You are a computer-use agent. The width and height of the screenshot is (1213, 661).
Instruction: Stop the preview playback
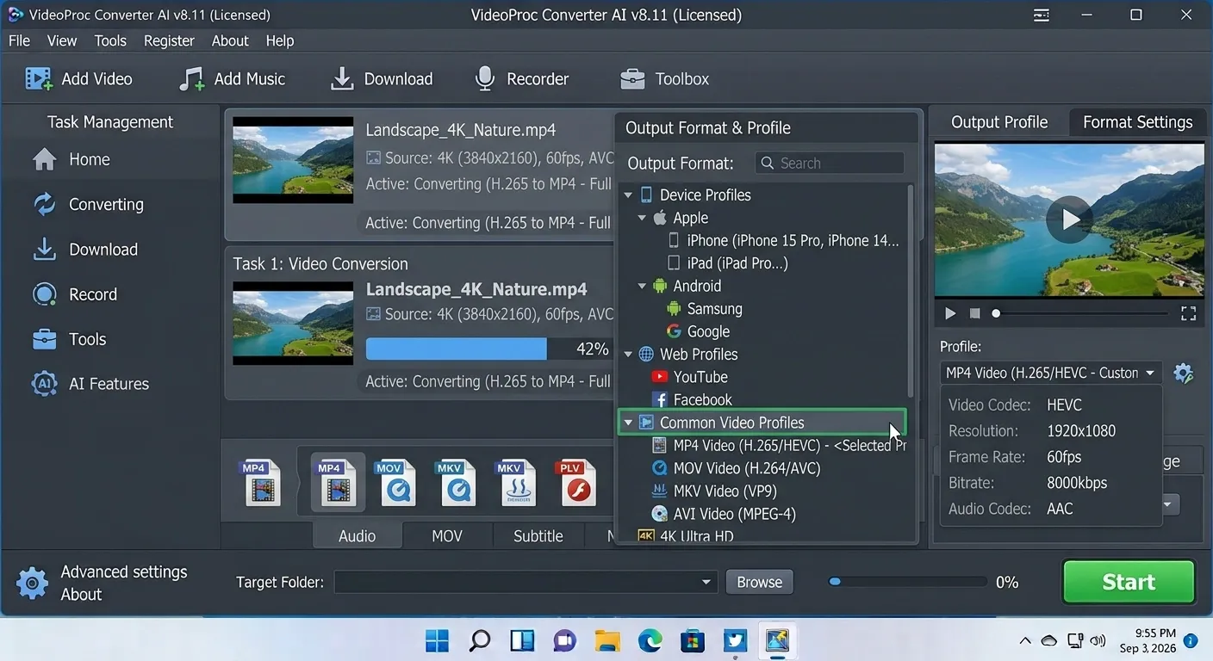point(974,313)
